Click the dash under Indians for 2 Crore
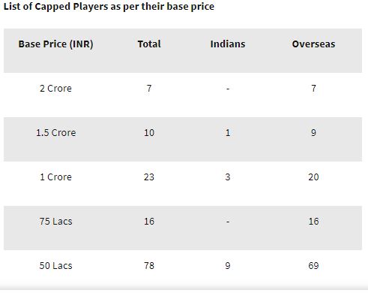 click(228, 89)
